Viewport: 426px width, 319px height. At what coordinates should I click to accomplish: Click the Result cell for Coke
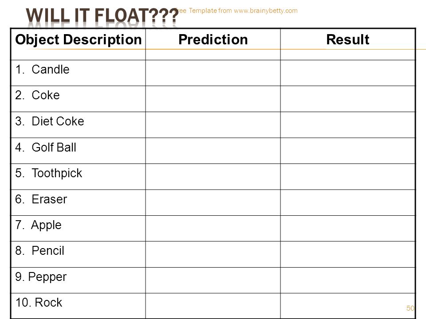(x=348, y=99)
